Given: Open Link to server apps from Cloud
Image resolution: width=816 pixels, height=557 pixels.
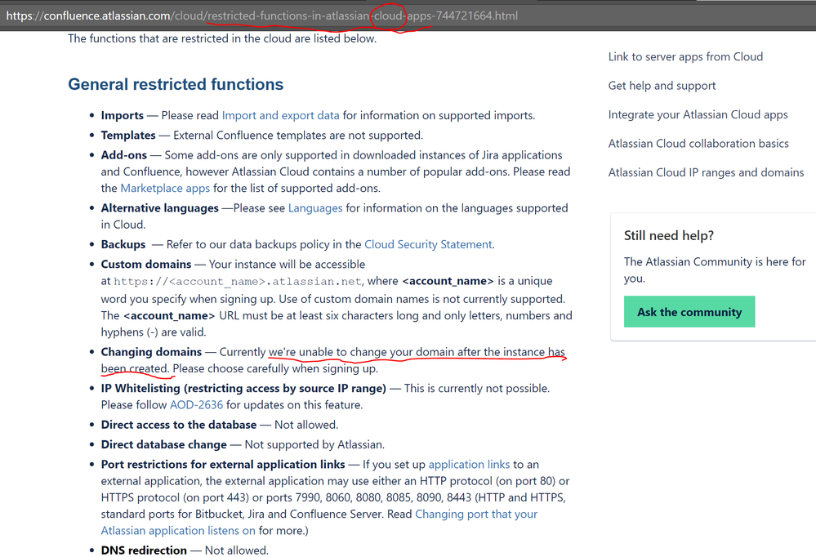Looking at the screenshot, I should click(685, 56).
